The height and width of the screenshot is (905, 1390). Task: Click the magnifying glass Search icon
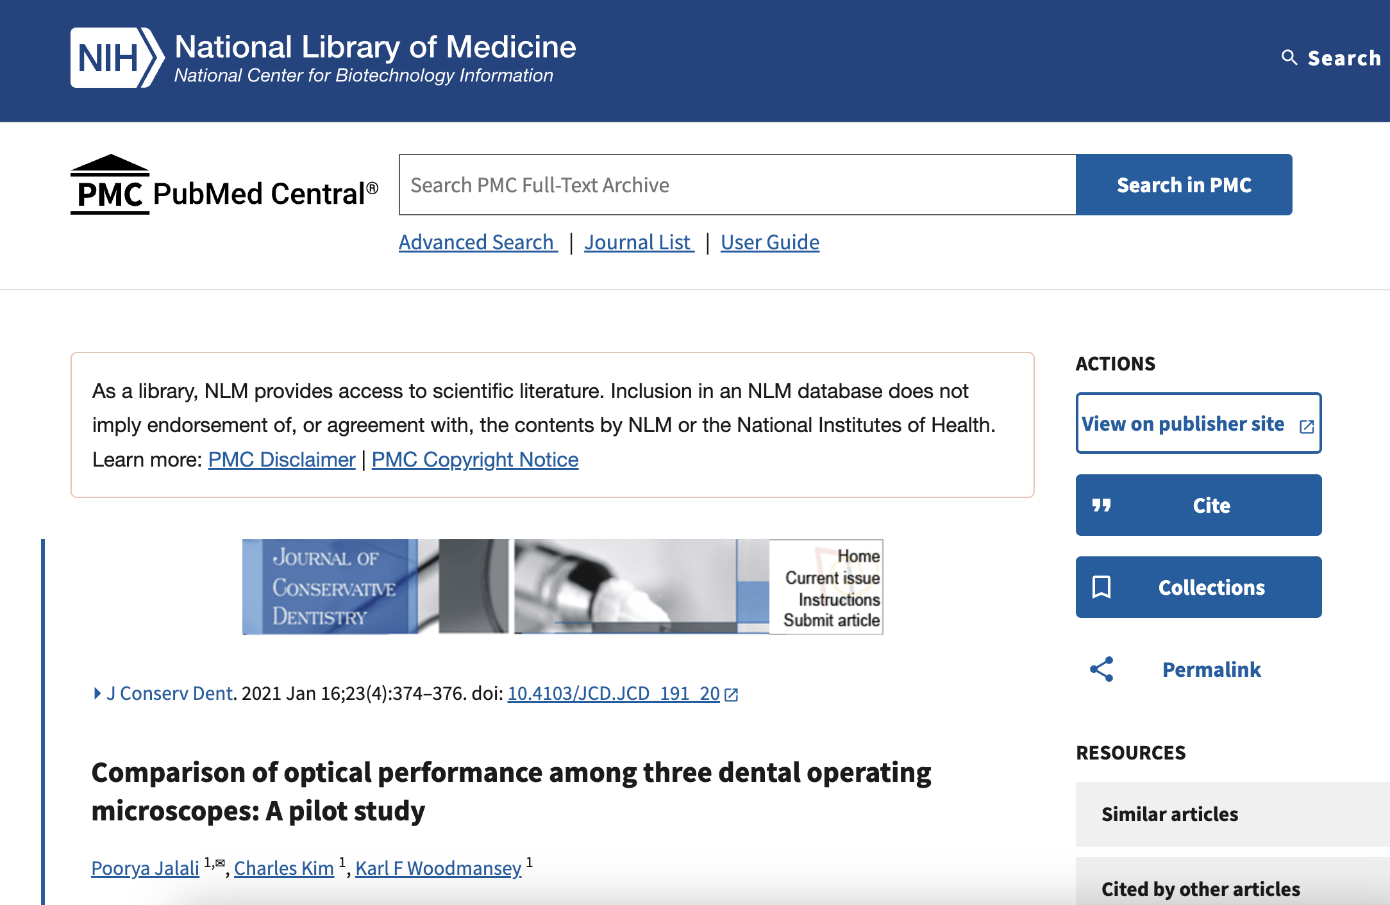click(1289, 58)
